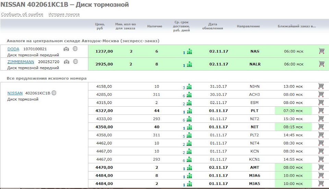This screenshot has width=329, height=189.
Task: Open delivery statistics chart for the PLT row
Action: click(x=189, y=111)
